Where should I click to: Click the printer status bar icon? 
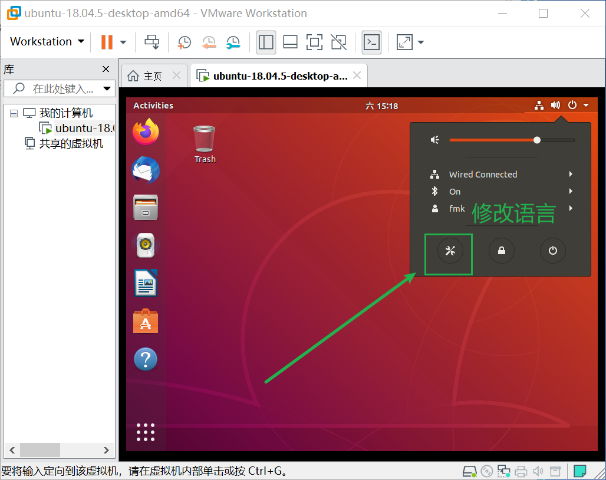(521, 471)
